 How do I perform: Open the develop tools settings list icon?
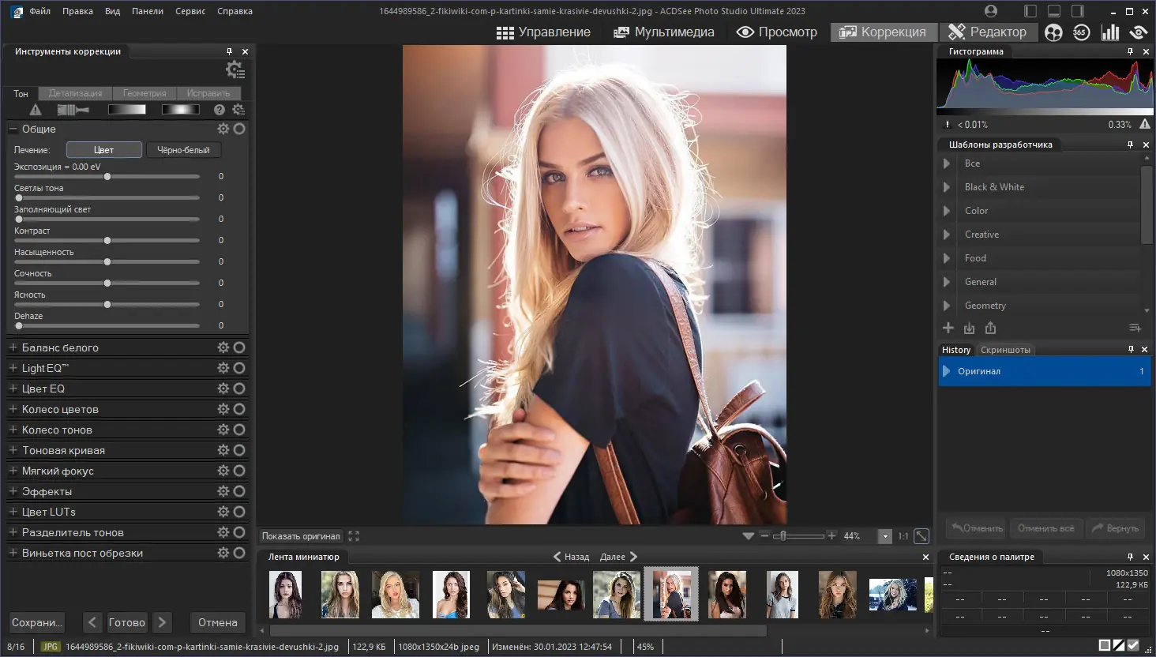point(235,69)
